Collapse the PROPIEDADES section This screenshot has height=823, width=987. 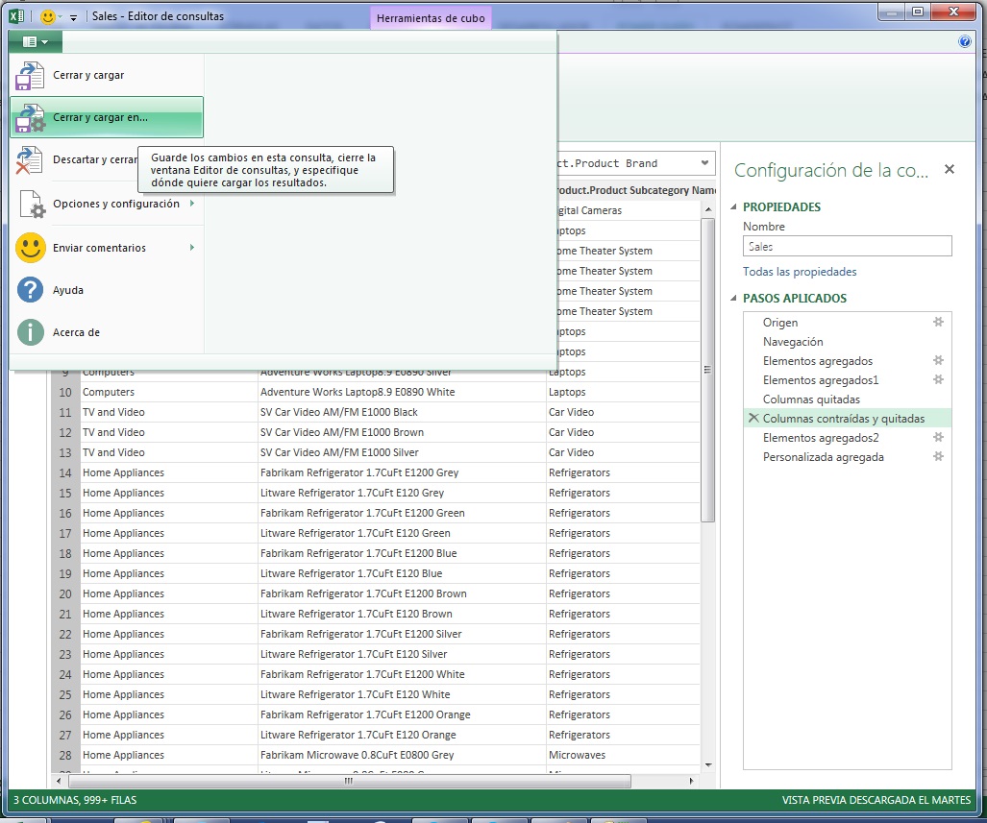[734, 206]
